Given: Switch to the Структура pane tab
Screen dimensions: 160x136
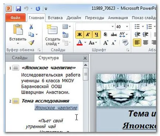Looking at the screenshot, I should [49, 58].
